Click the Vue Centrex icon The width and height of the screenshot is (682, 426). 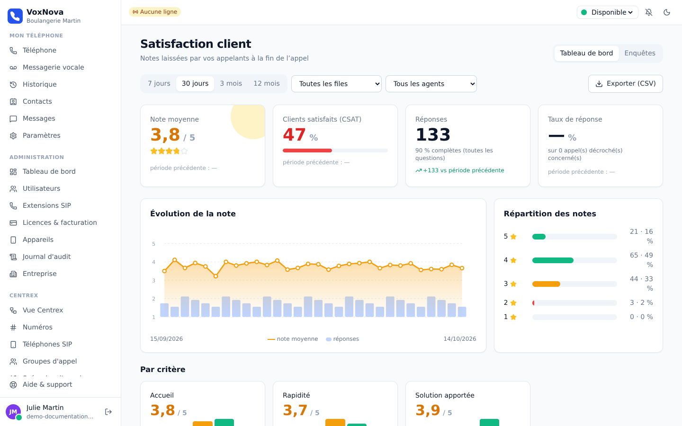pyautogui.click(x=13, y=310)
